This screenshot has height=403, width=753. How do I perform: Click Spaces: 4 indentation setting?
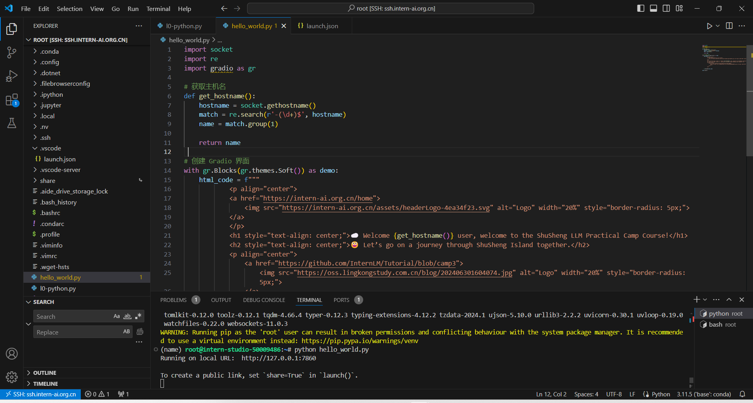[586, 394]
